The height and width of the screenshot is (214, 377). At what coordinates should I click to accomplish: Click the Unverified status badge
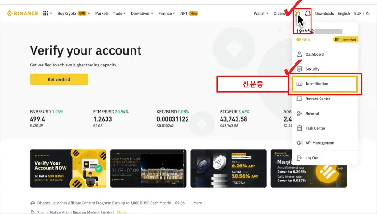point(345,40)
